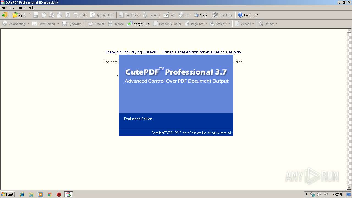
Task: Open the File menu
Action: point(4,8)
